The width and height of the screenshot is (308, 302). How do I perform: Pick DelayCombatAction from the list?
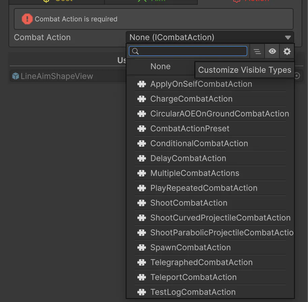click(210, 158)
